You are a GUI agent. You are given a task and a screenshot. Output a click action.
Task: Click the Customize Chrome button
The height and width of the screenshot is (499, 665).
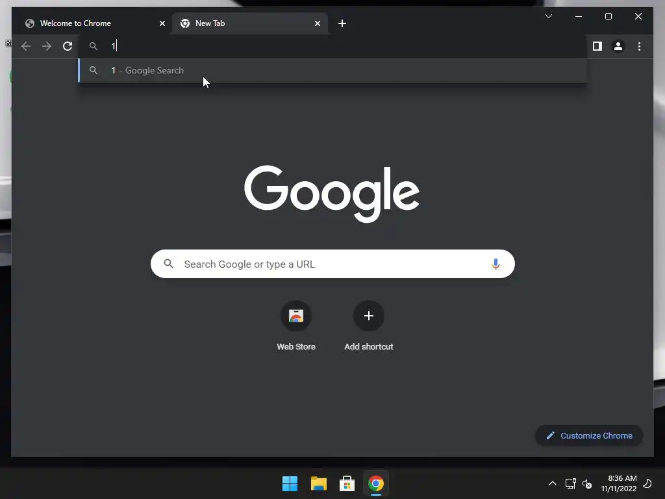[589, 436]
